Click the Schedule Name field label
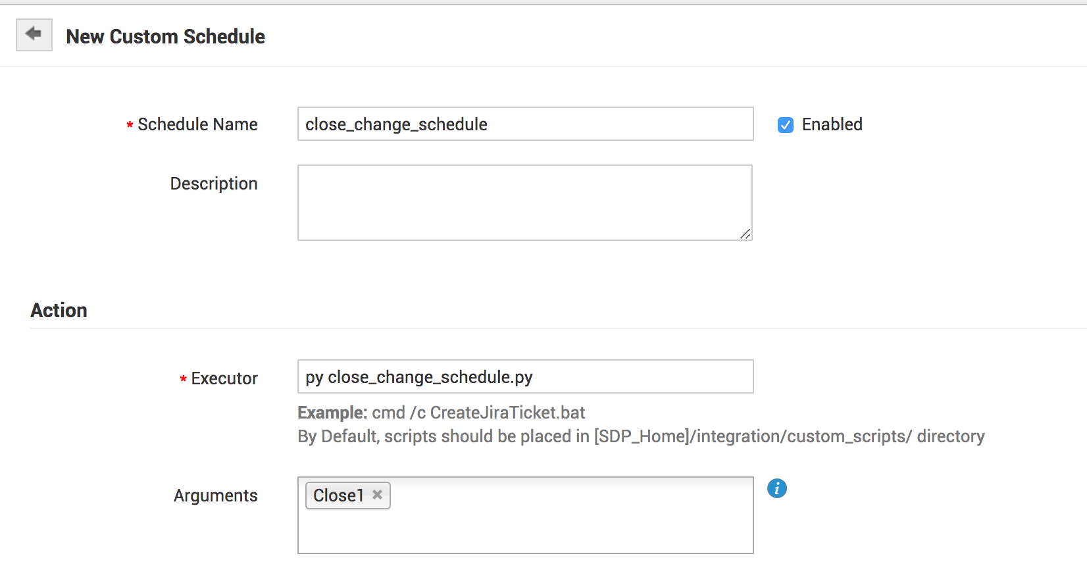The height and width of the screenshot is (587, 1087). pos(197,124)
